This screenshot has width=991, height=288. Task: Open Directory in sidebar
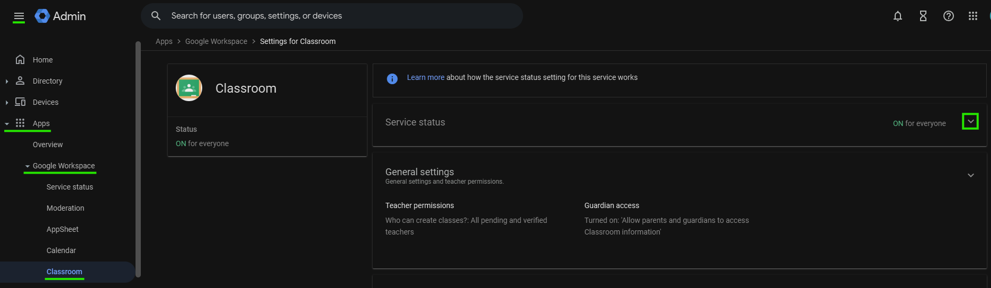point(48,81)
